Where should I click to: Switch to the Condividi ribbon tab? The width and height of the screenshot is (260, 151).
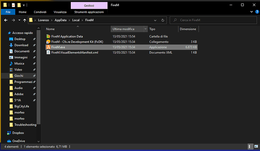point(40,12)
